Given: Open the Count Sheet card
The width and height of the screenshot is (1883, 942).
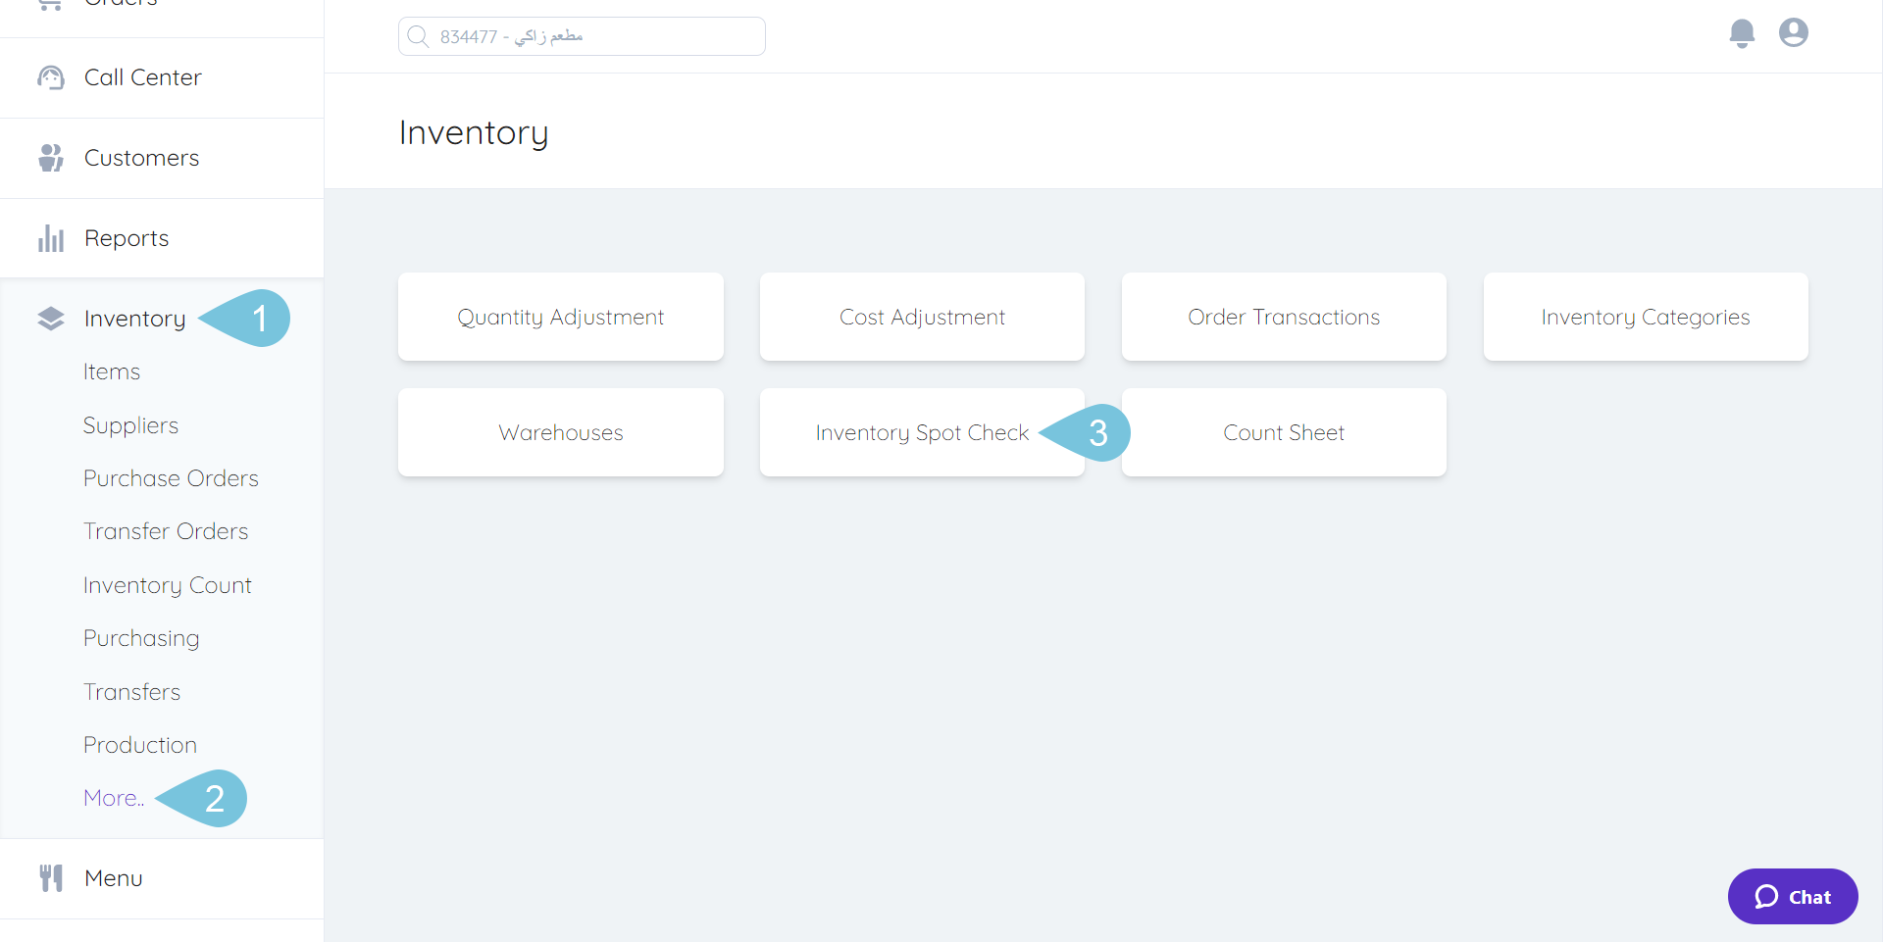Looking at the screenshot, I should [1284, 432].
